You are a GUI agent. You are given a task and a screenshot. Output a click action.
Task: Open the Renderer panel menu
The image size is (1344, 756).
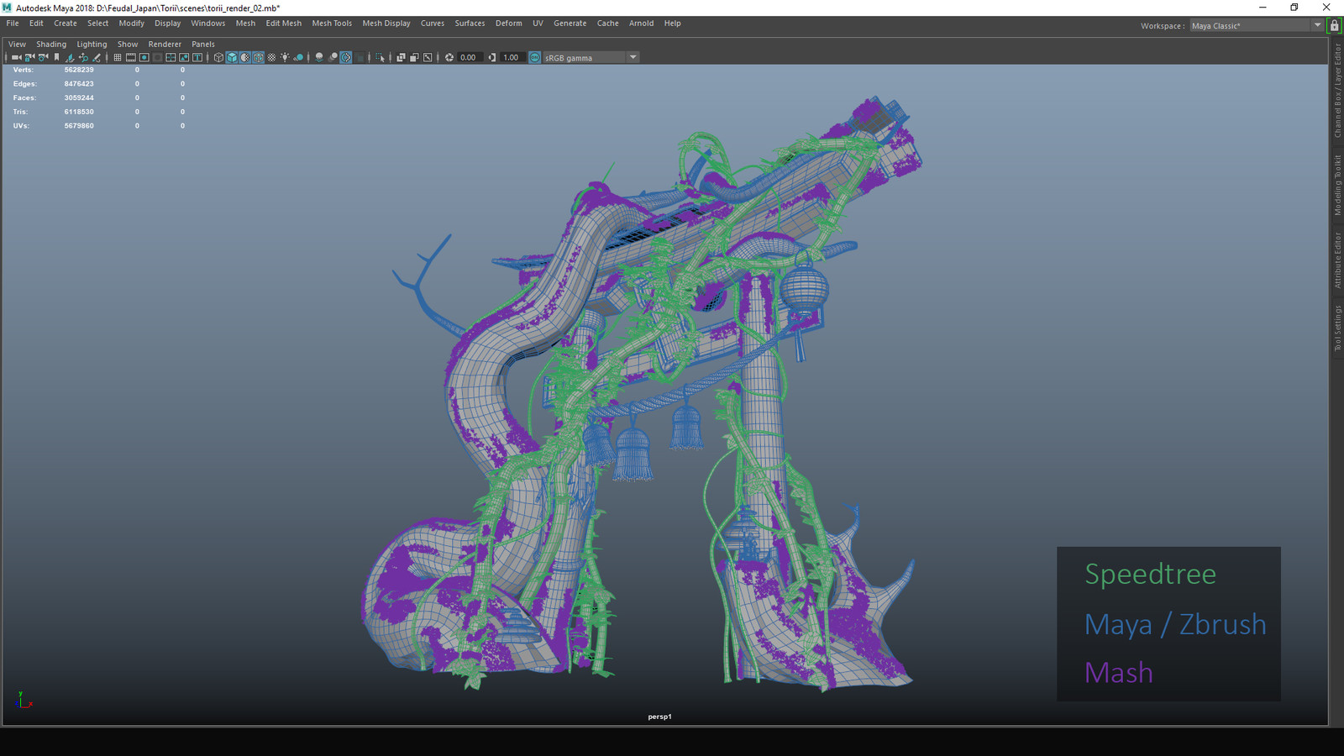point(165,44)
